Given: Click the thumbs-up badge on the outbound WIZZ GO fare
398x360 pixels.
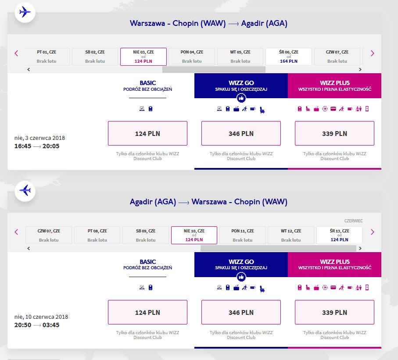Looking at the screenshot, I should 241,98.
